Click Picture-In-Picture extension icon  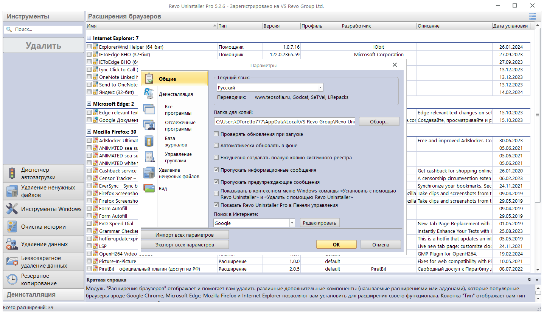click(x=96, y=261)
